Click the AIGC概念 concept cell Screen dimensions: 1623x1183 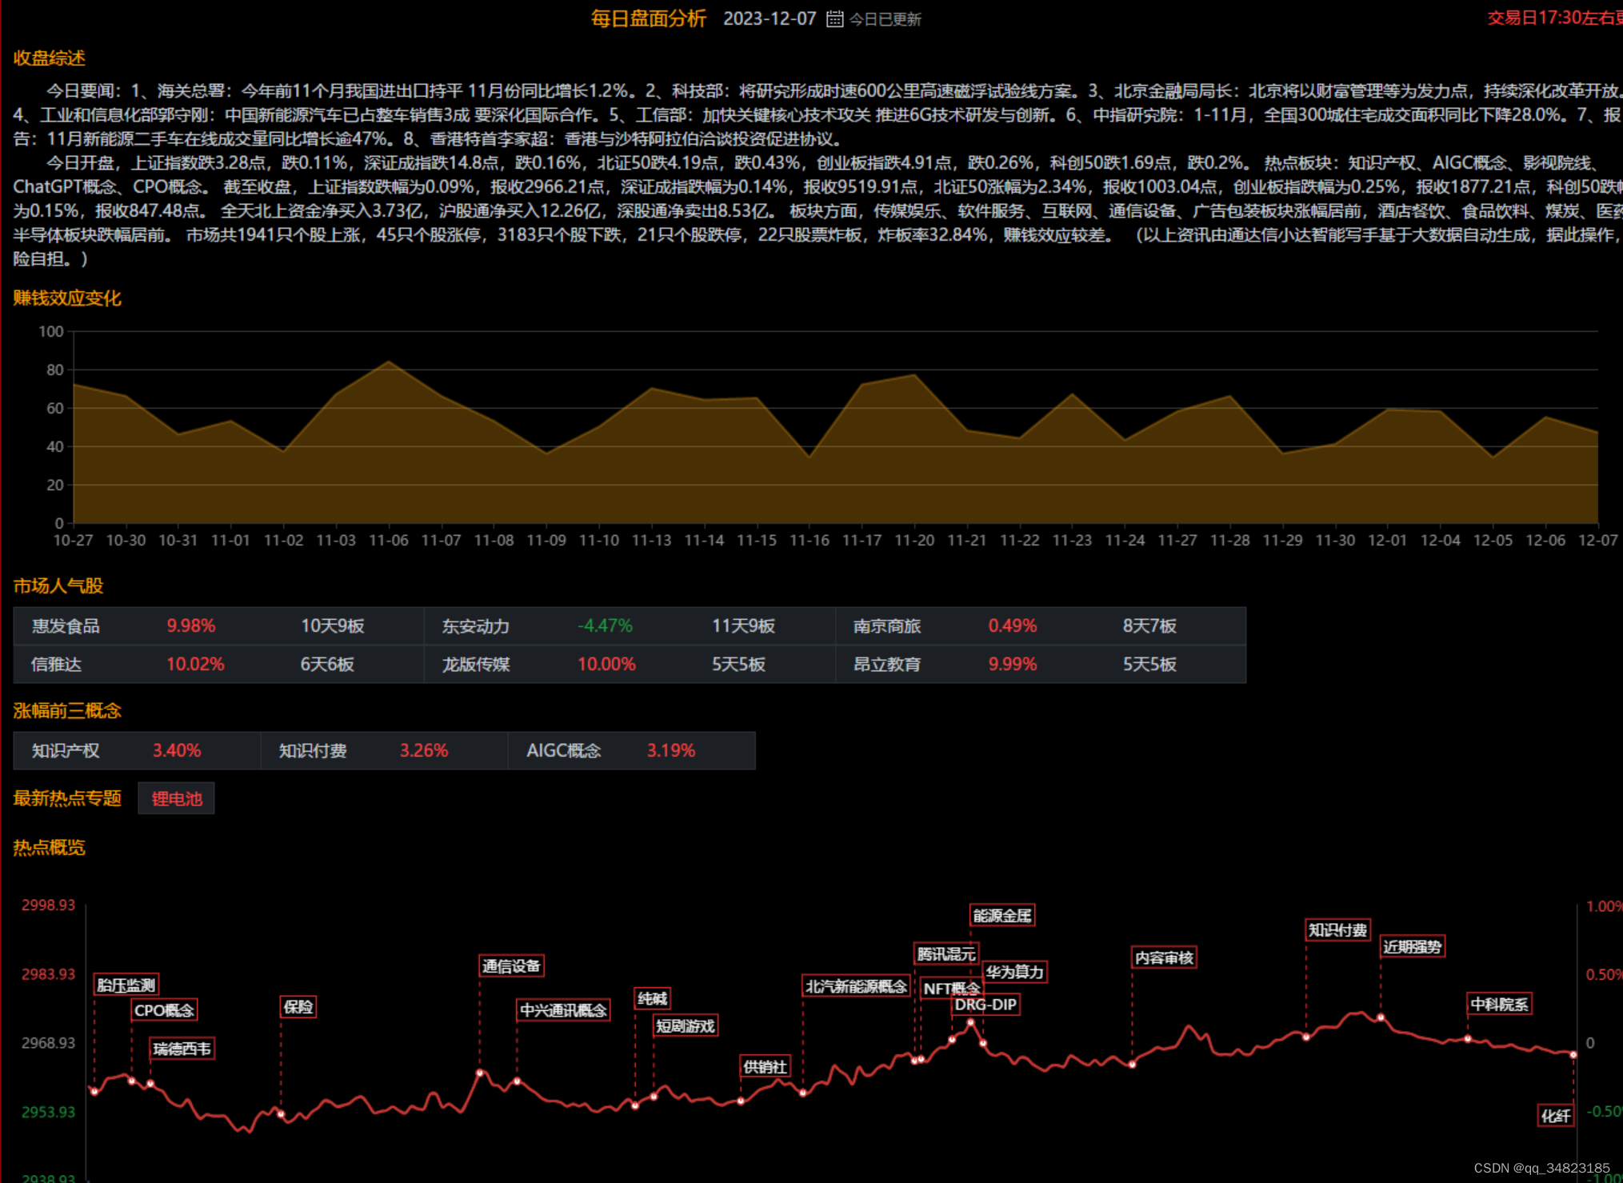click(563, 751)
